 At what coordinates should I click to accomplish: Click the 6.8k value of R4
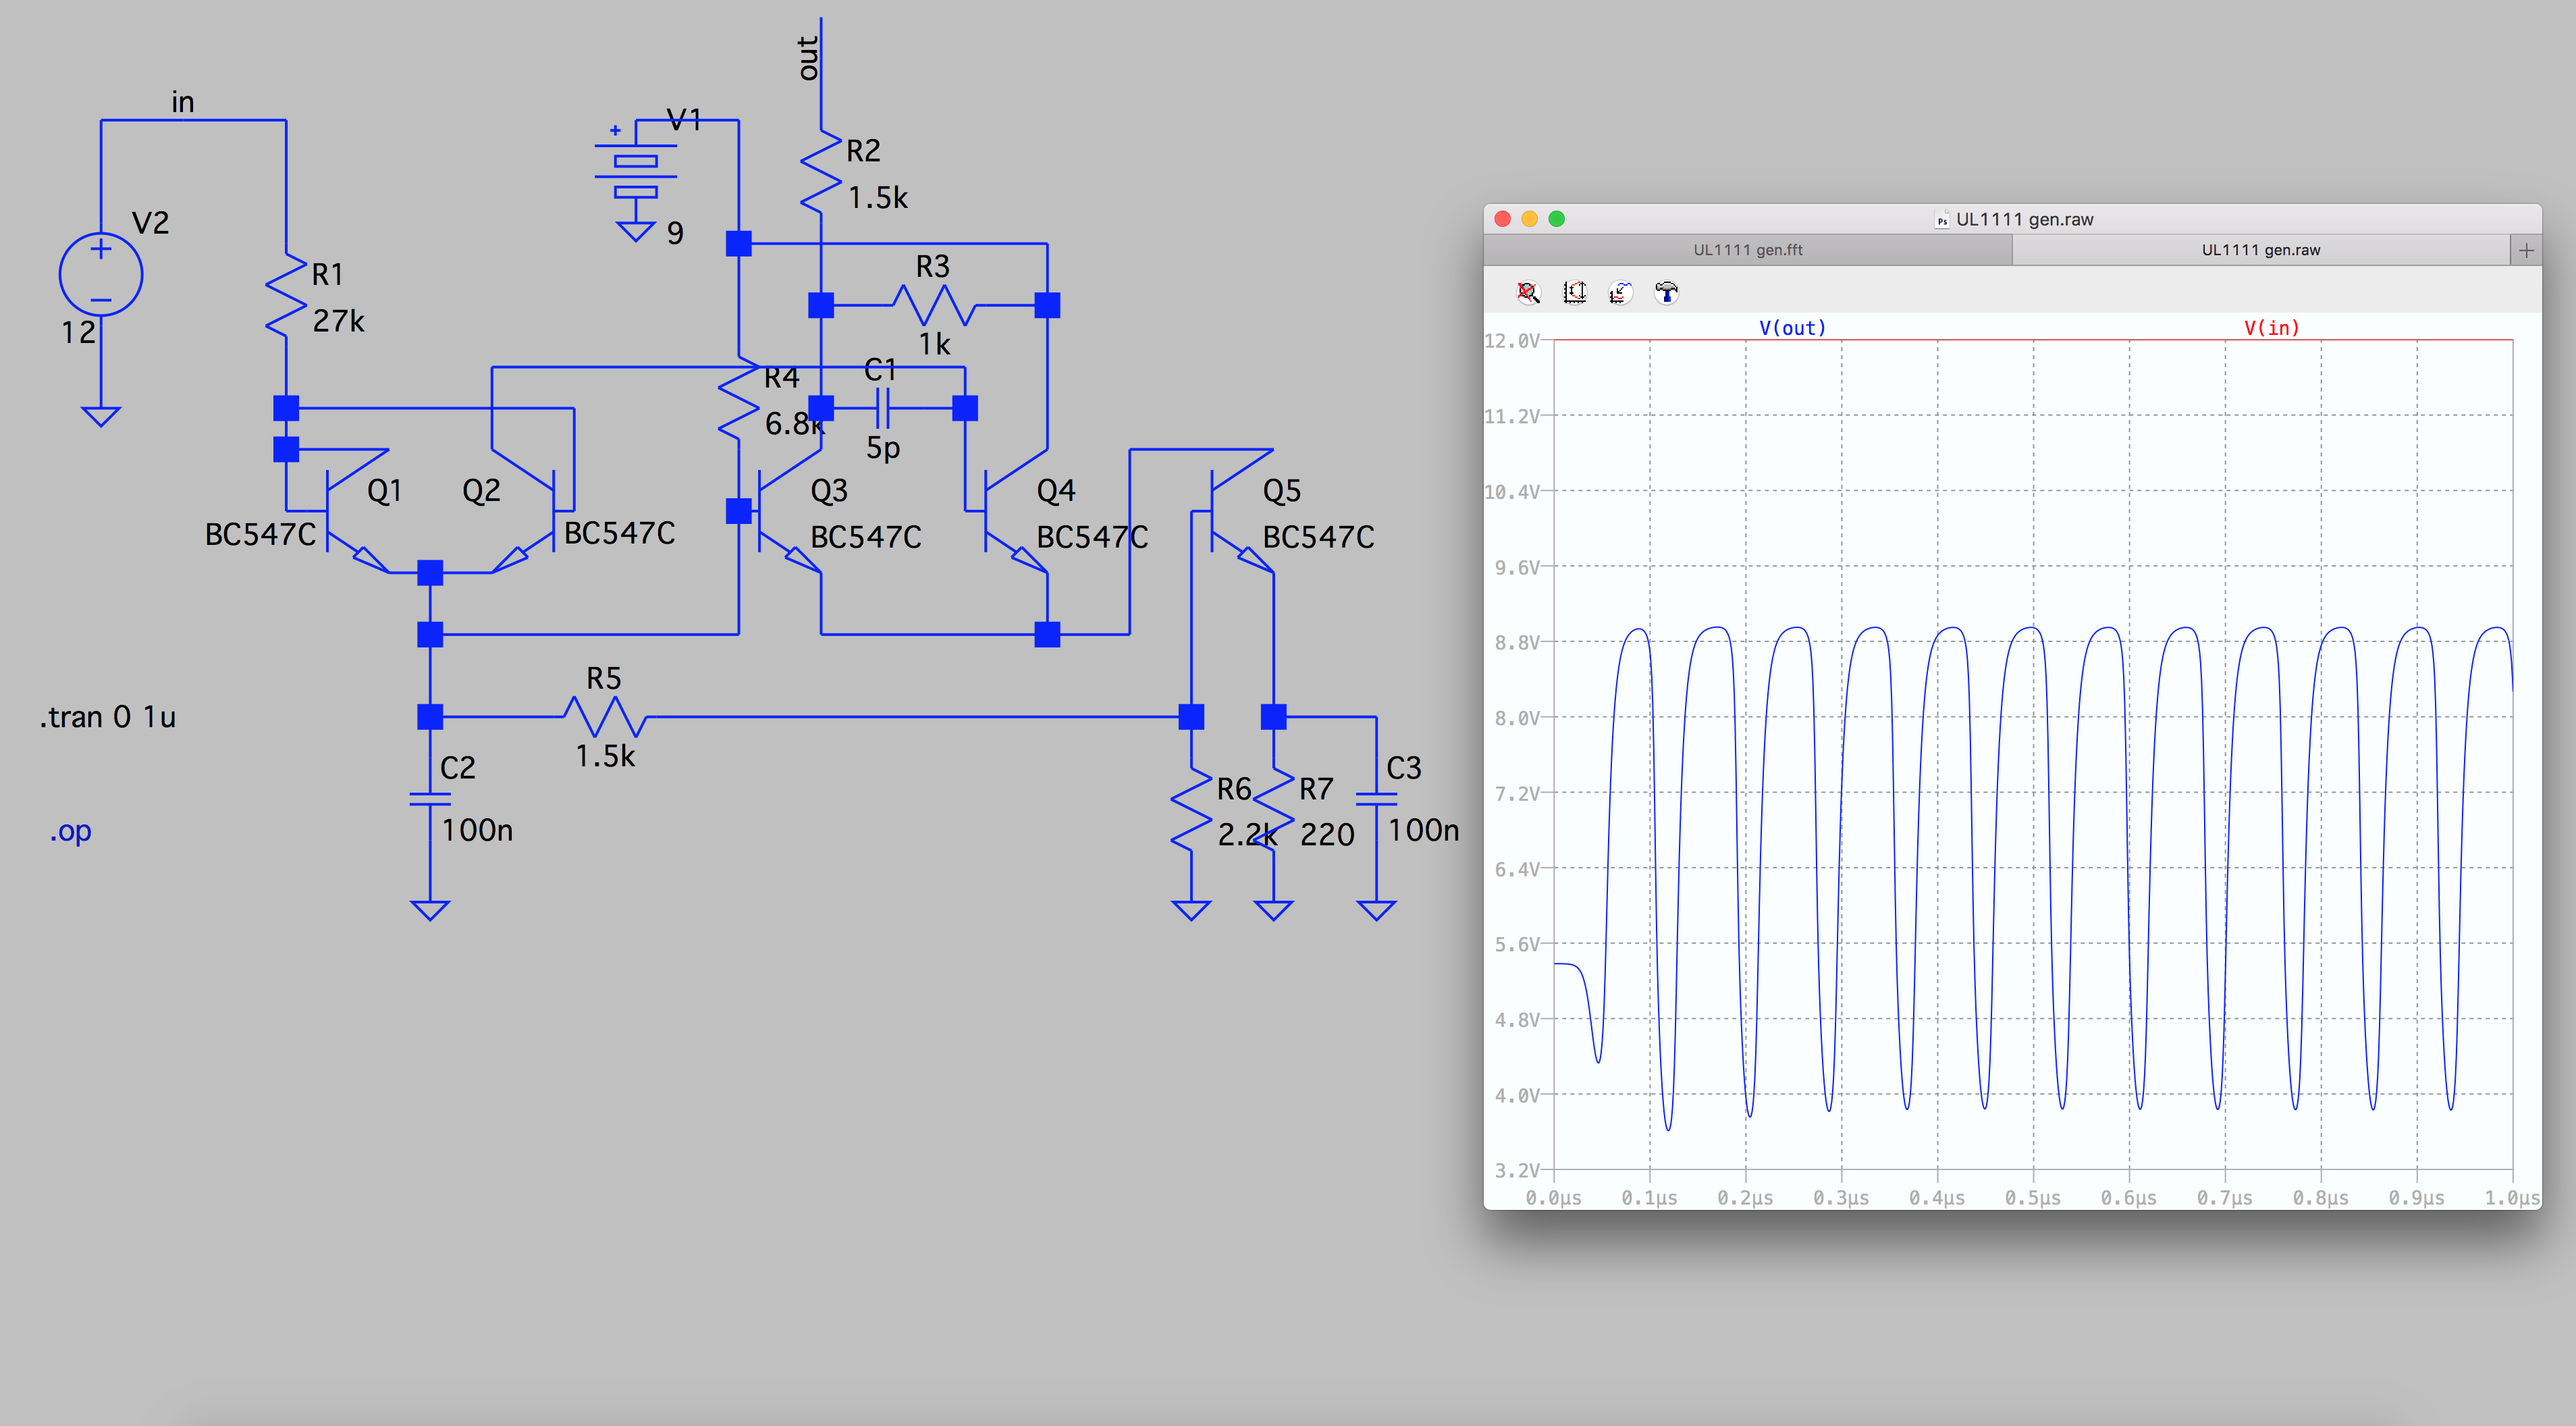coord(795,424)
